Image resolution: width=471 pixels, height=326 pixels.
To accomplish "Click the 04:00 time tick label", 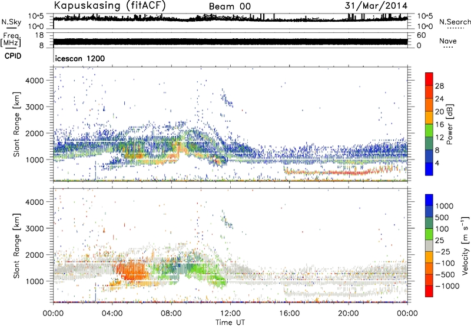I will point(112,314).
